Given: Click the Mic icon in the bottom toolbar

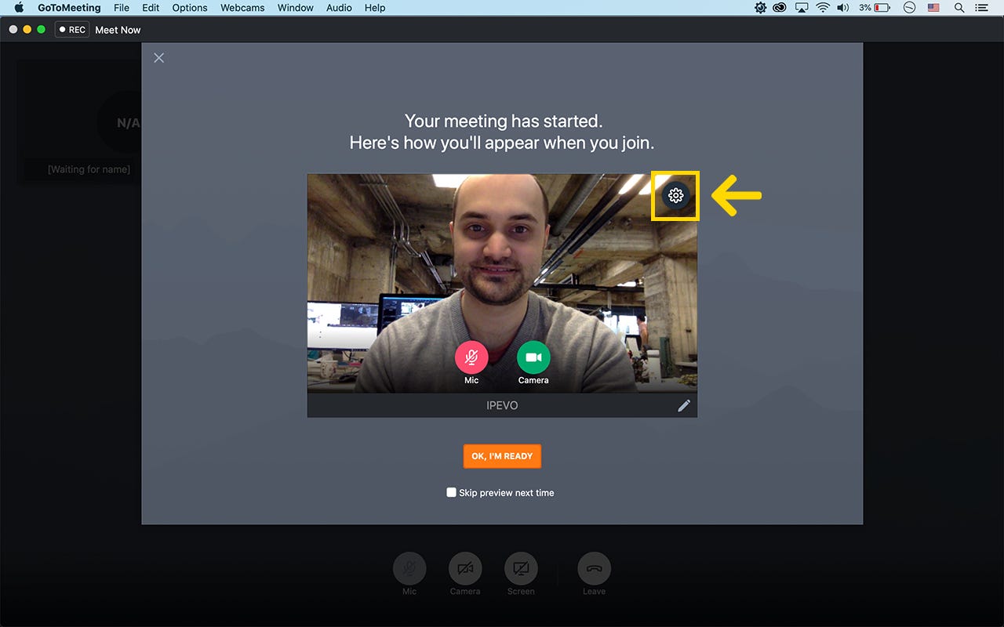Looking at the screenshot, I should (409, 568).
